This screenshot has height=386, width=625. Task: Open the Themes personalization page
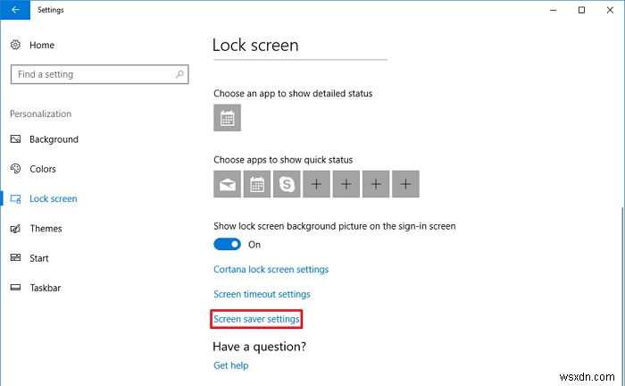46,229
